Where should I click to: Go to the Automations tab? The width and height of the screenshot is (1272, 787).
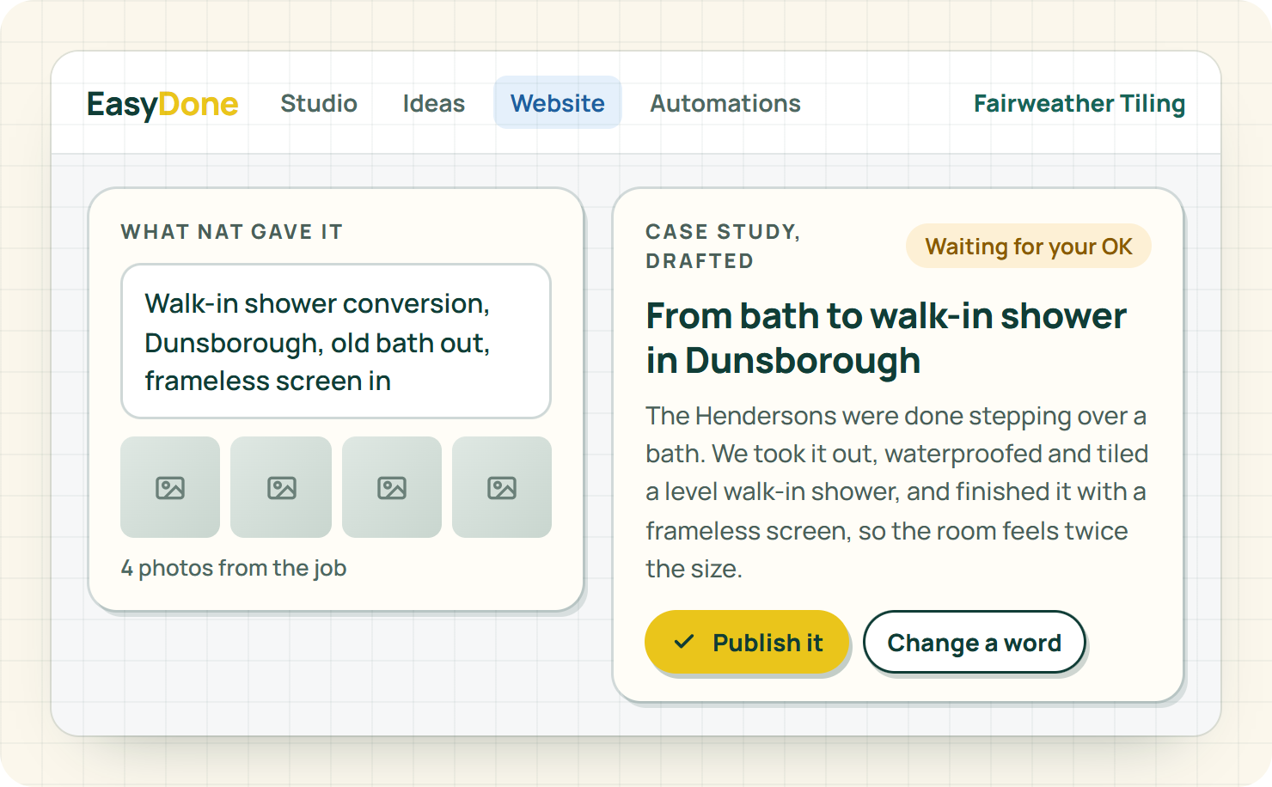pos(725,103)
